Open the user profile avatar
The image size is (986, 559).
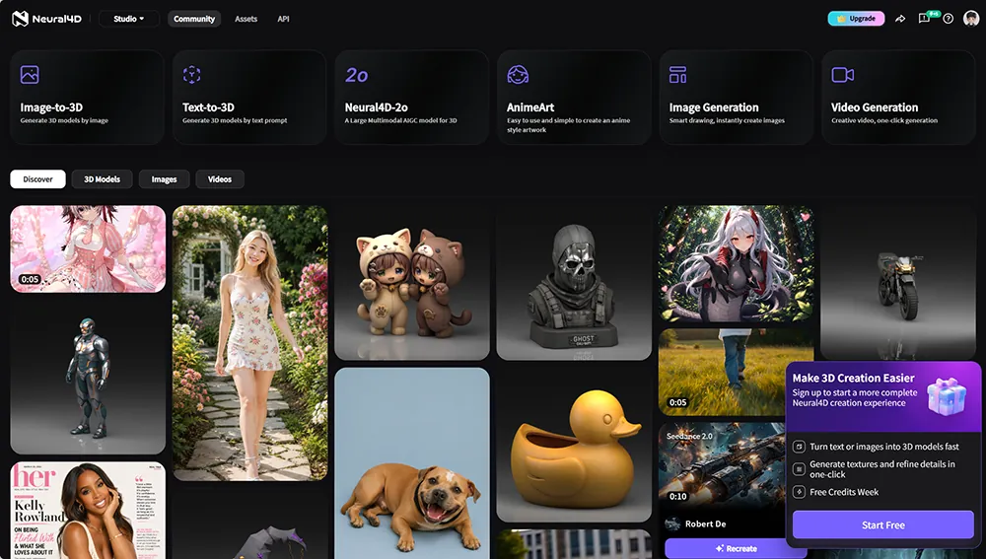click(971, 19)
